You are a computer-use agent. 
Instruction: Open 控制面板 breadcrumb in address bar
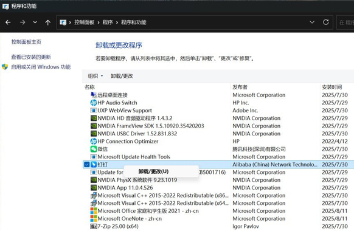[84, 22]
